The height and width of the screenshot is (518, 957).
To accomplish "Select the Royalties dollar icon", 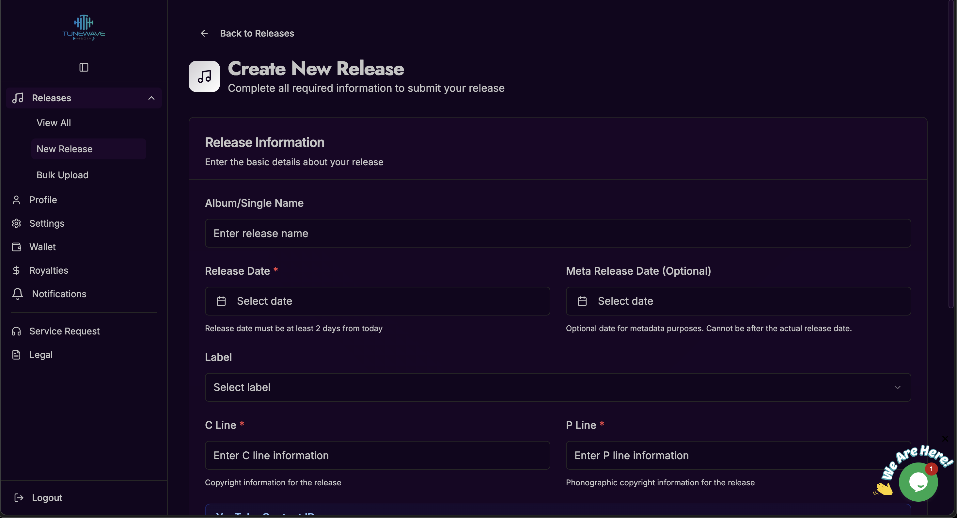I will pyautogui.click(x=17, y=270).
